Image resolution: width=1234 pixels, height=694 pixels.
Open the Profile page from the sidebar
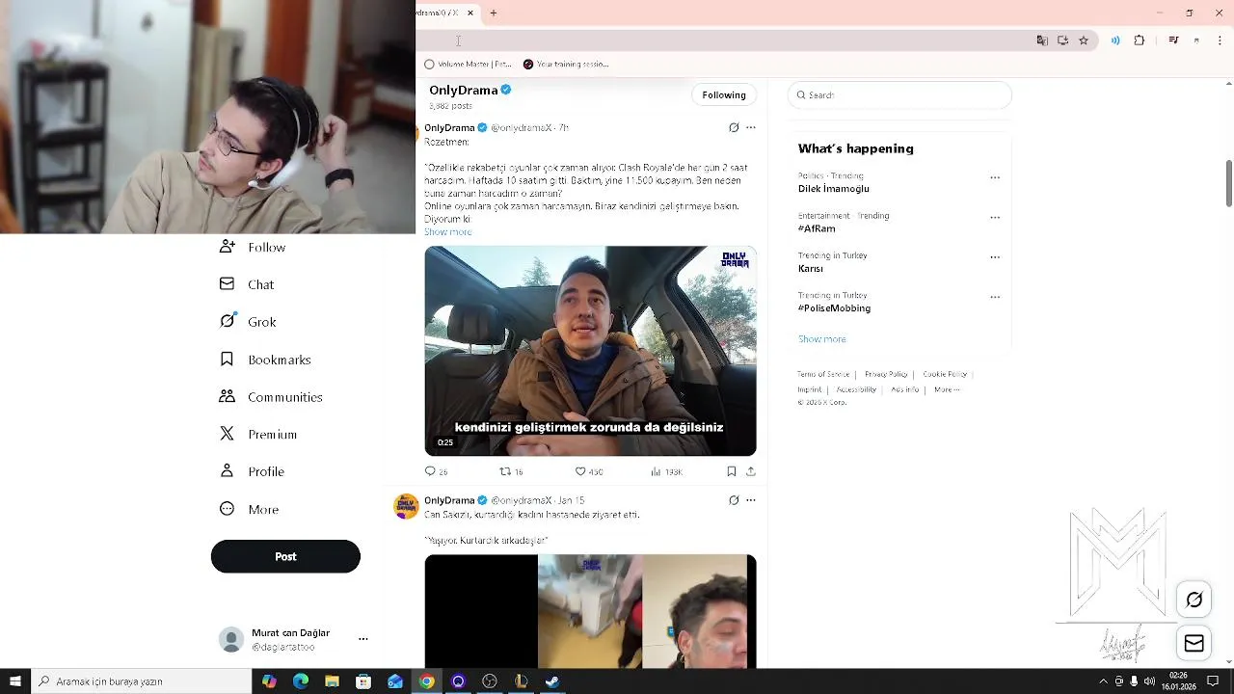point(252,471)
